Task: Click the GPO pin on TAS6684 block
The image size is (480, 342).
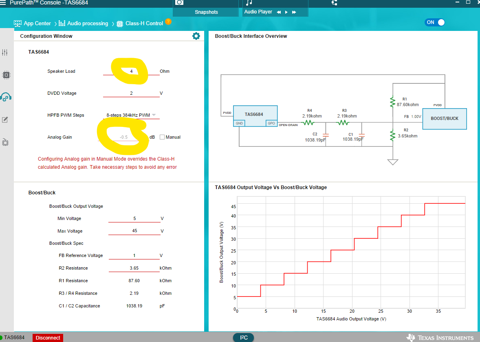Action: pyautogui.click(x=271, y=123)
